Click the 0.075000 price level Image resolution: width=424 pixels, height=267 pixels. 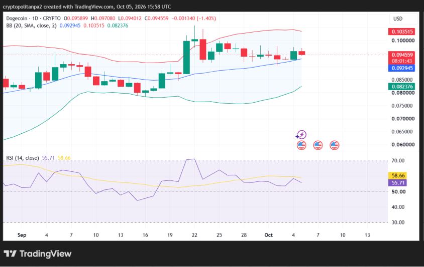(x=402, y=106)
